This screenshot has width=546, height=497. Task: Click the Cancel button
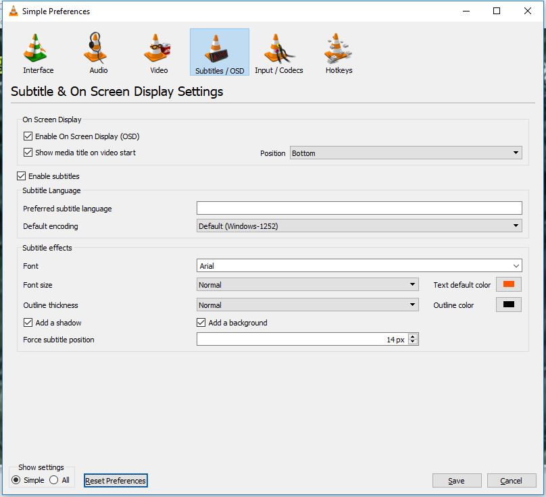[x=511, y=481]
